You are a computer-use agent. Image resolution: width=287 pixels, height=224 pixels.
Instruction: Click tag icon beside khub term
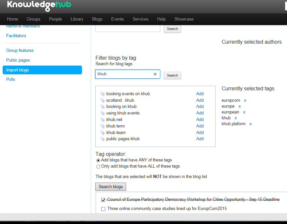pyautogui.click(x=103, y=126)
